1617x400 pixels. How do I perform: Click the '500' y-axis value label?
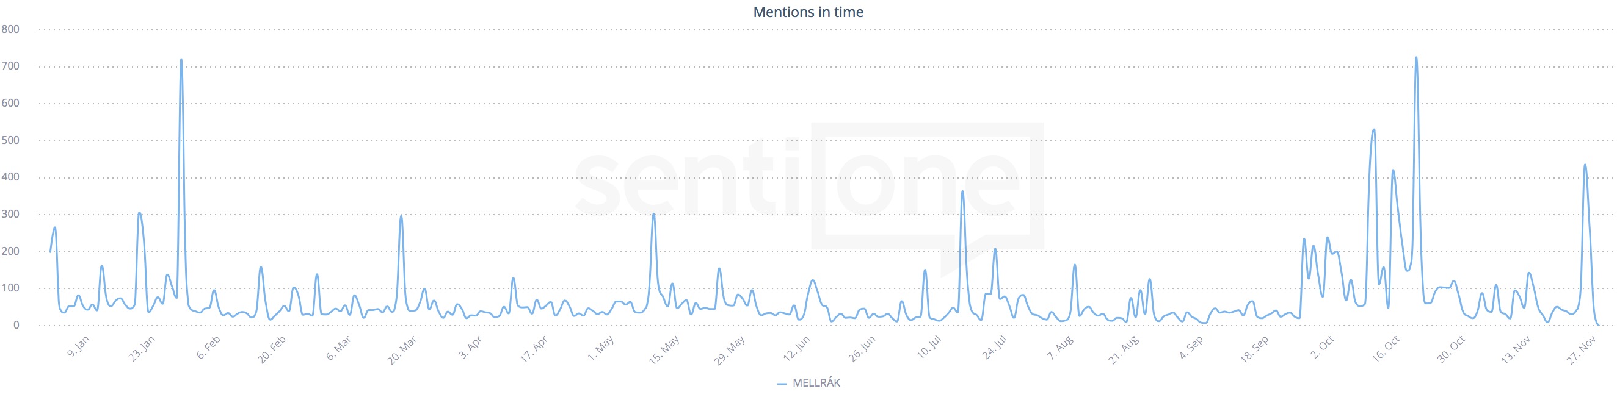tap(10, 140)
